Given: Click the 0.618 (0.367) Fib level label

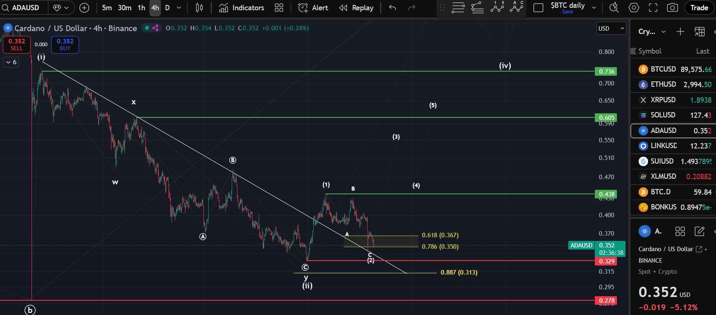Looking at the screenshot, I should (x=440, y=235).
